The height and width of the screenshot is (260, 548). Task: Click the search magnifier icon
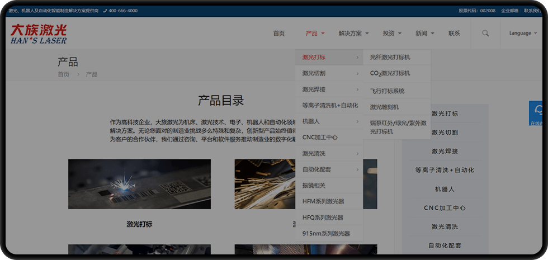[x=485, y=34]
